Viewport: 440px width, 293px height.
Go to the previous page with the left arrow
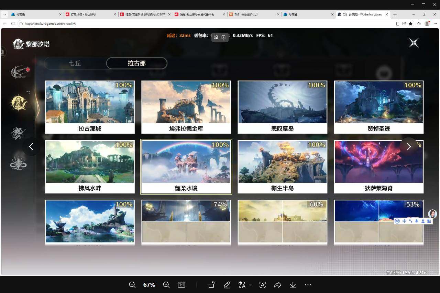coord(31,147)
